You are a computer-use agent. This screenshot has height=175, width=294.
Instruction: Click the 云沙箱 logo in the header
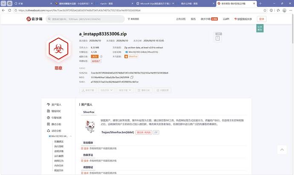point(35,19)
